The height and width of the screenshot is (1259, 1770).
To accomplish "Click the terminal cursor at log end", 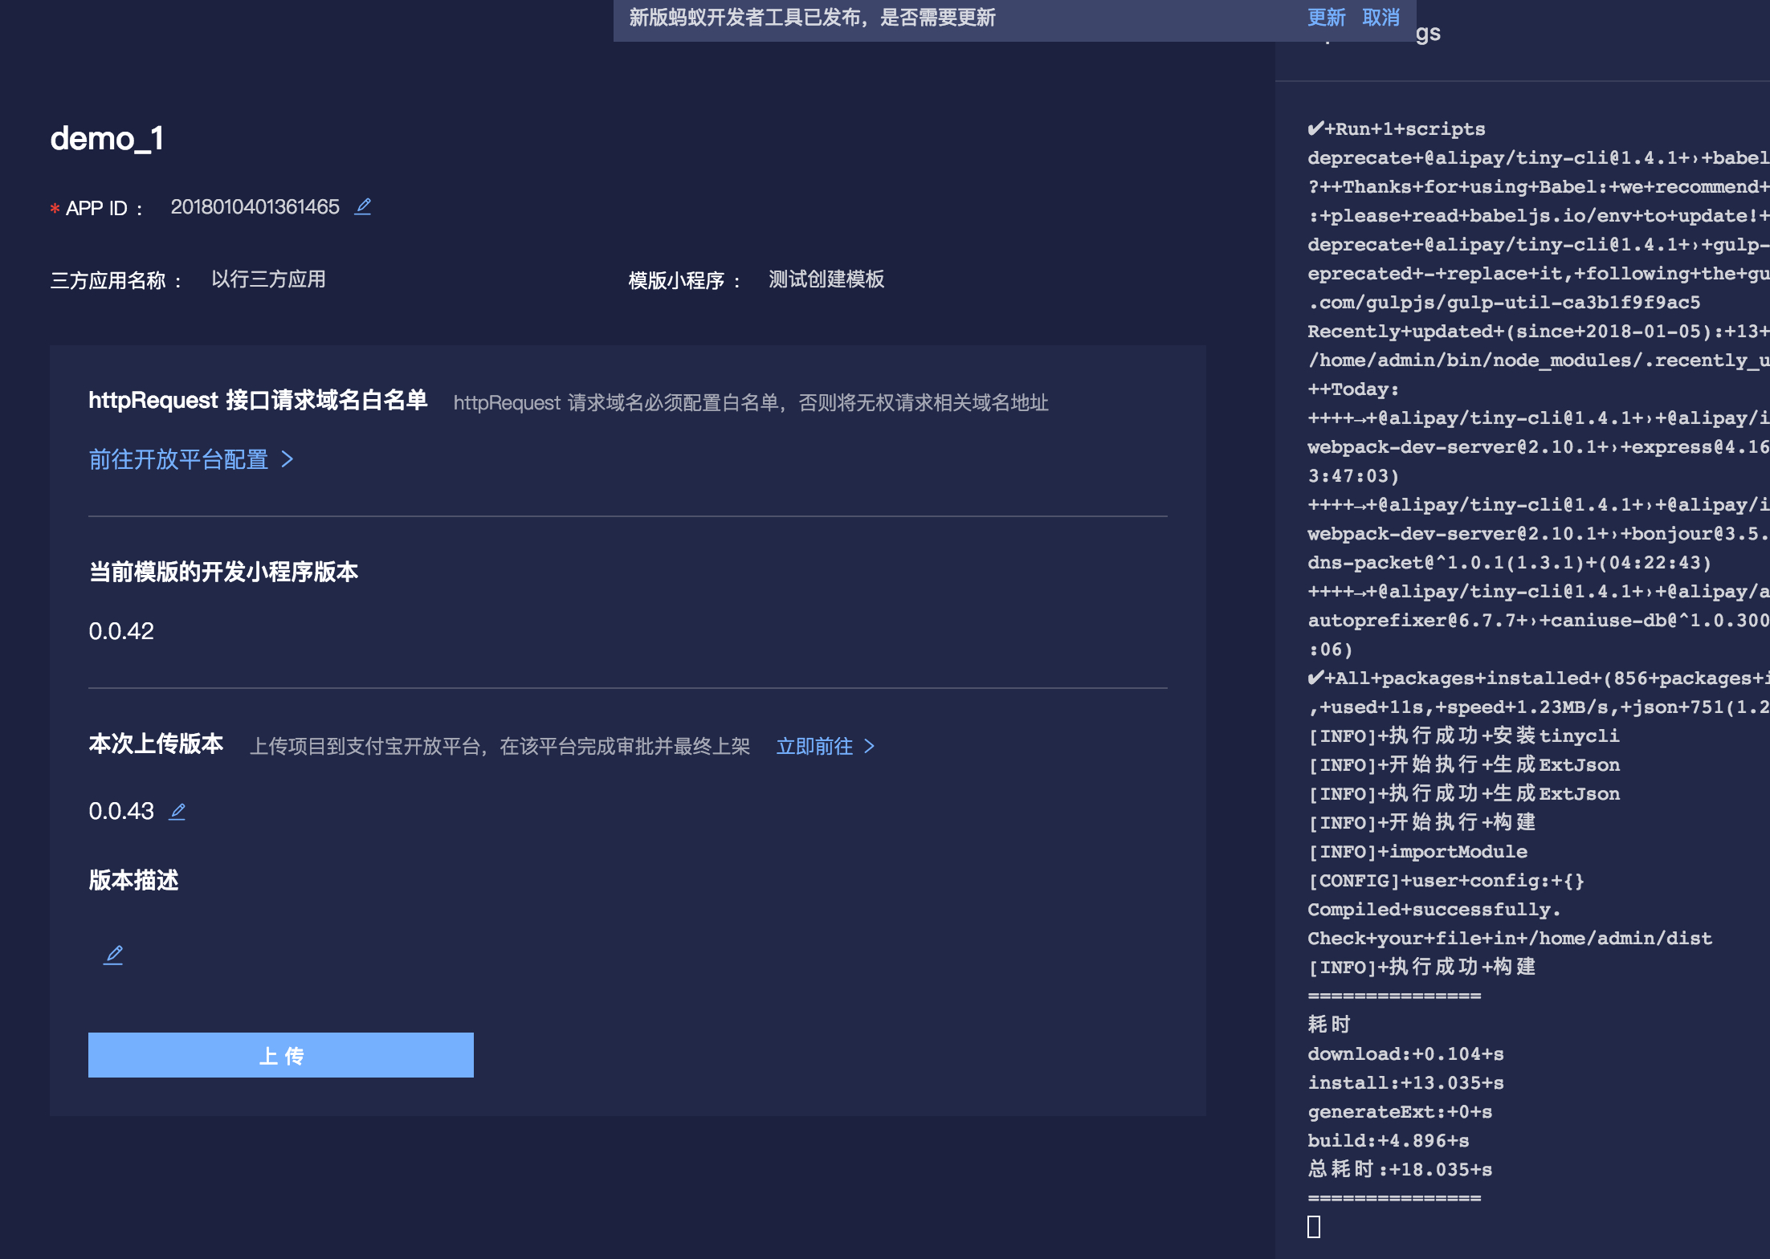I will pos(1314,1226).
